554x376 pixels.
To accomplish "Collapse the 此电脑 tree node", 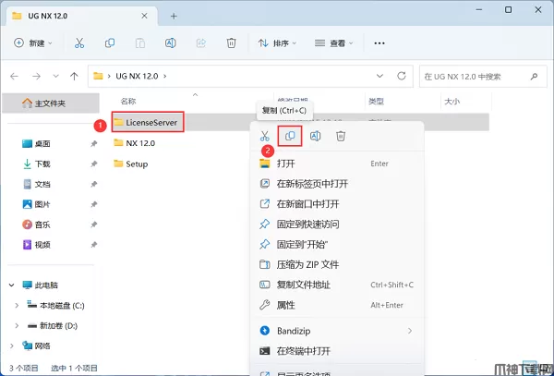I will tap(12, 285).
